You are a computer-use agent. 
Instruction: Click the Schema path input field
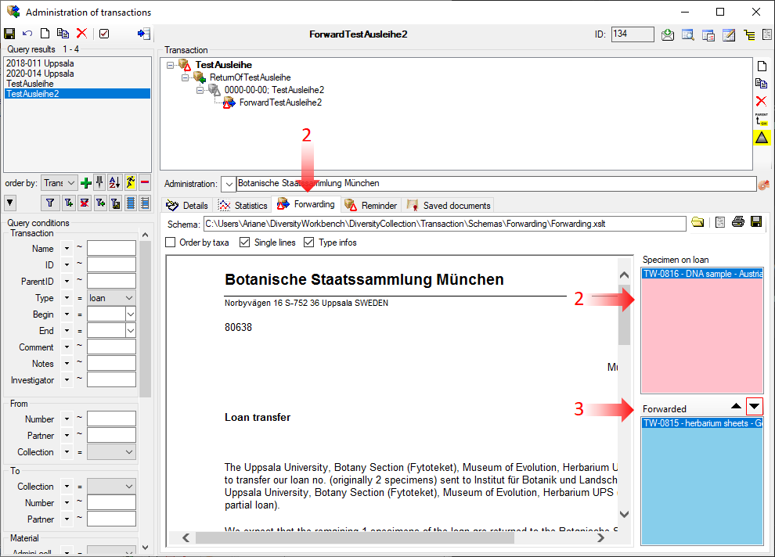point(445,224)
